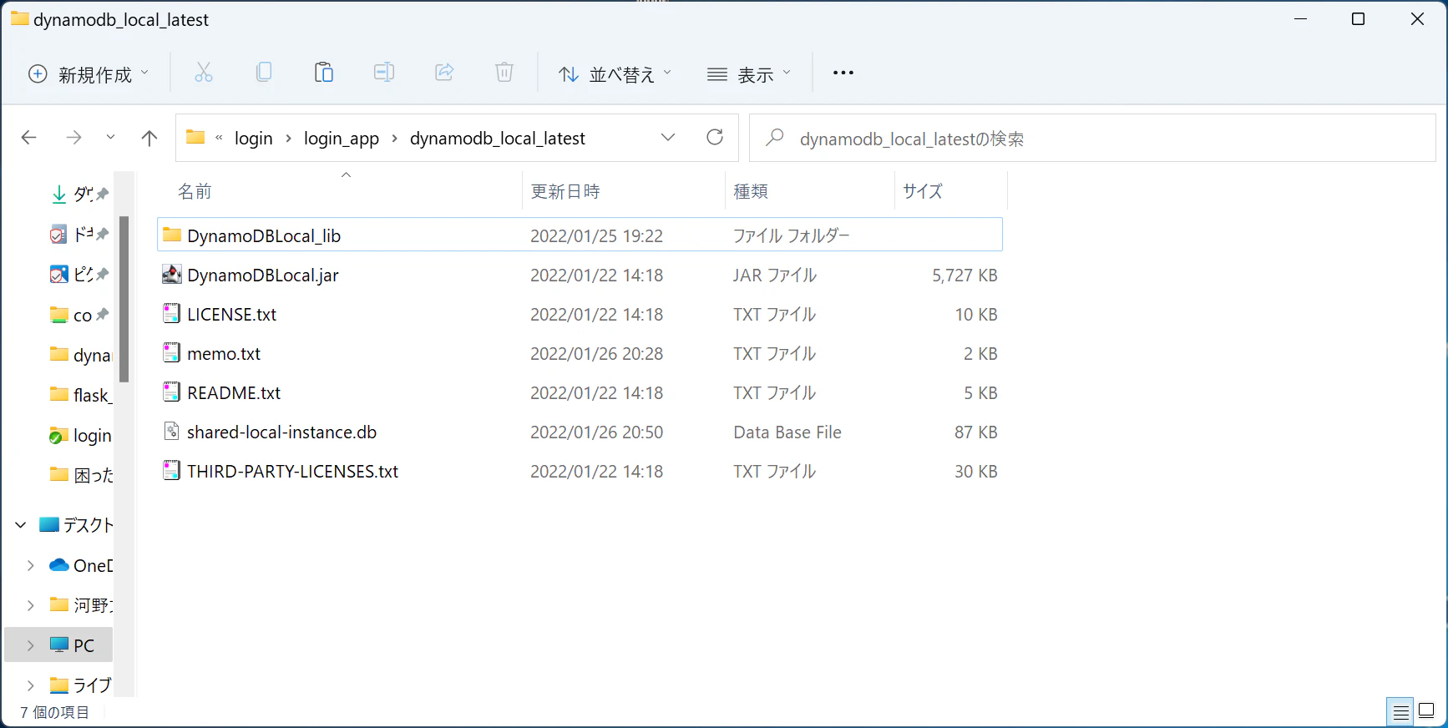Expand the OneDrive tree node
This screenshot has height=728, width=1448.
[31, 565]
